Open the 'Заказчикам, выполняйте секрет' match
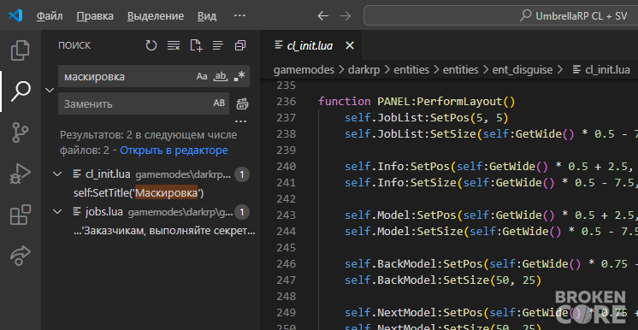 165,231
